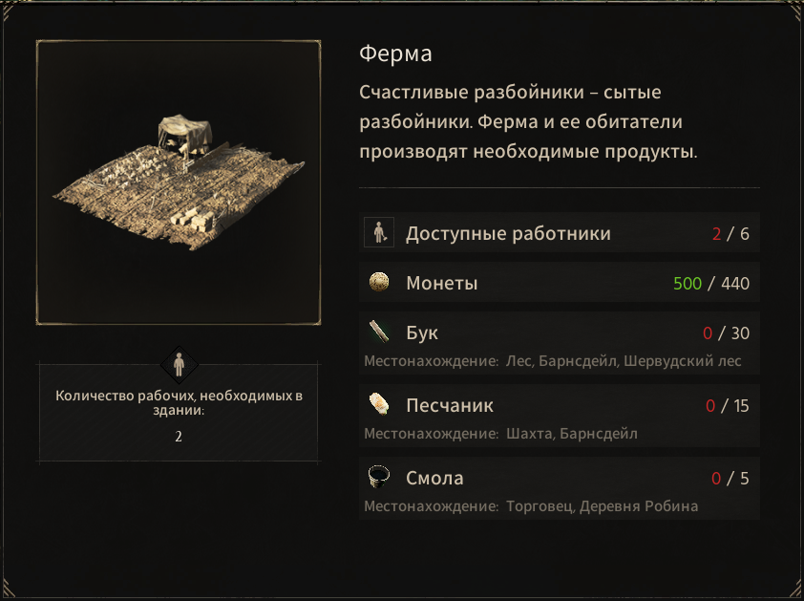Click the worker icon beside Доступные работники
This screenshot has width=804, height=601.
tap(379, 232)
